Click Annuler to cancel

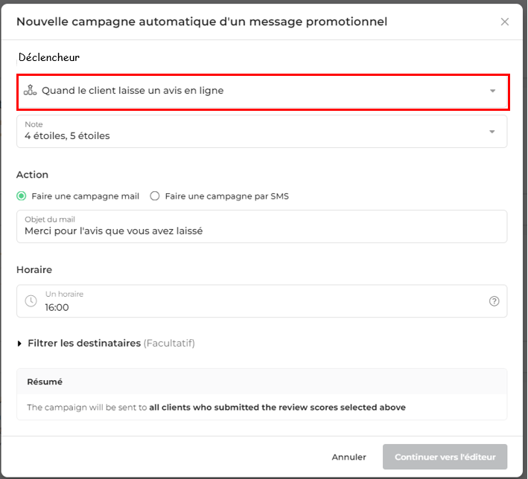point(349,457)
